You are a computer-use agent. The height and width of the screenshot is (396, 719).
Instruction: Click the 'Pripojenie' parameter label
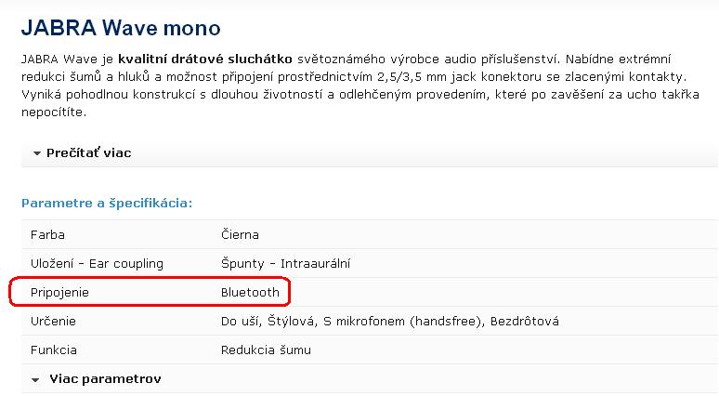pos(59,292)
